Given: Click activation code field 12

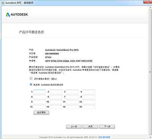Looking at the screenshot, I should click(89, 102).
